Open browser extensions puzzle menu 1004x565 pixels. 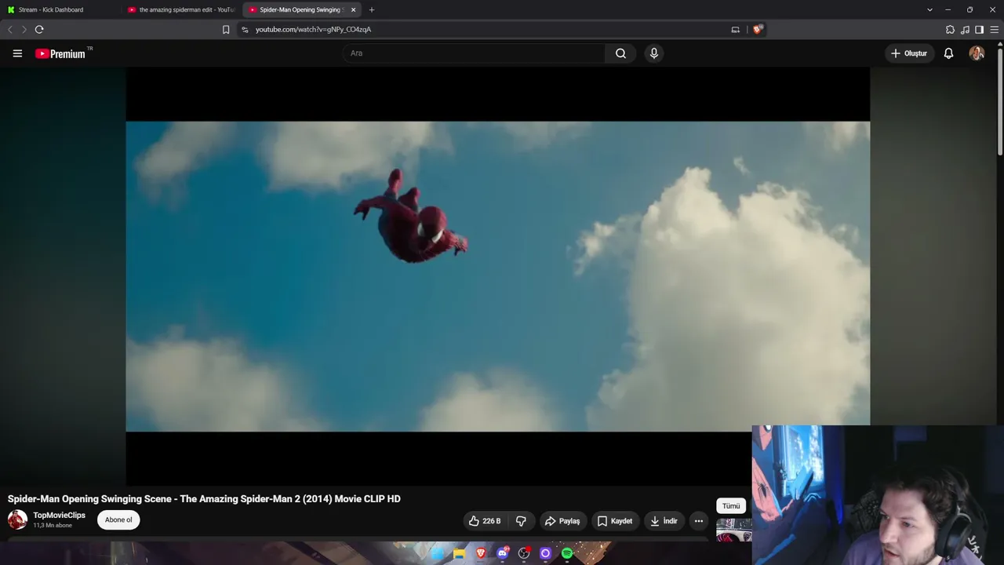tap(950, 30)
